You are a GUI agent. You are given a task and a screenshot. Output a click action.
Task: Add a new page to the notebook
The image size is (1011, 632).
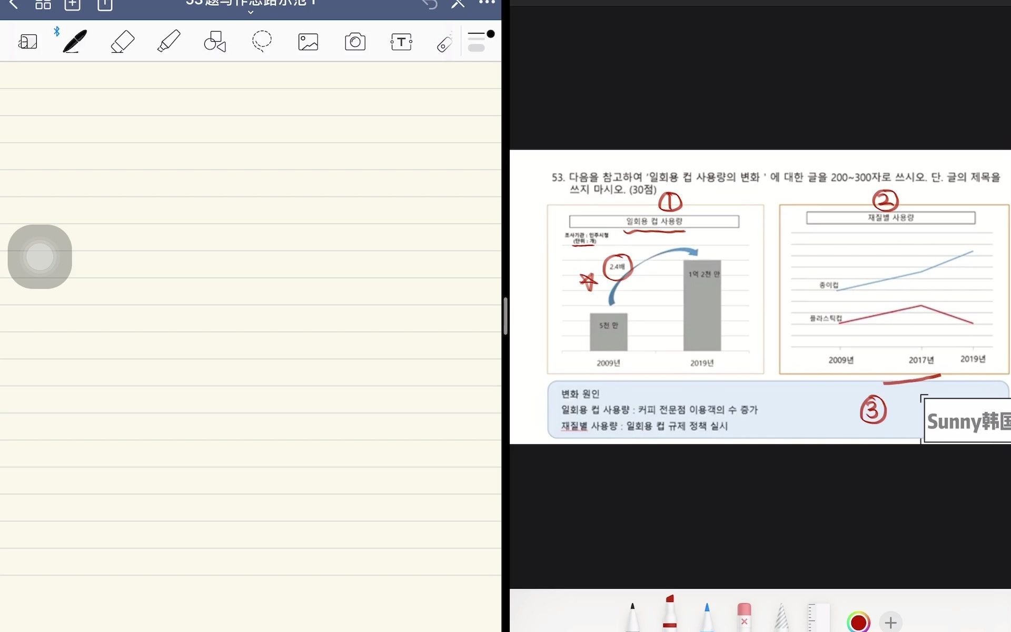pyautogui.click(x=73, y=5)
